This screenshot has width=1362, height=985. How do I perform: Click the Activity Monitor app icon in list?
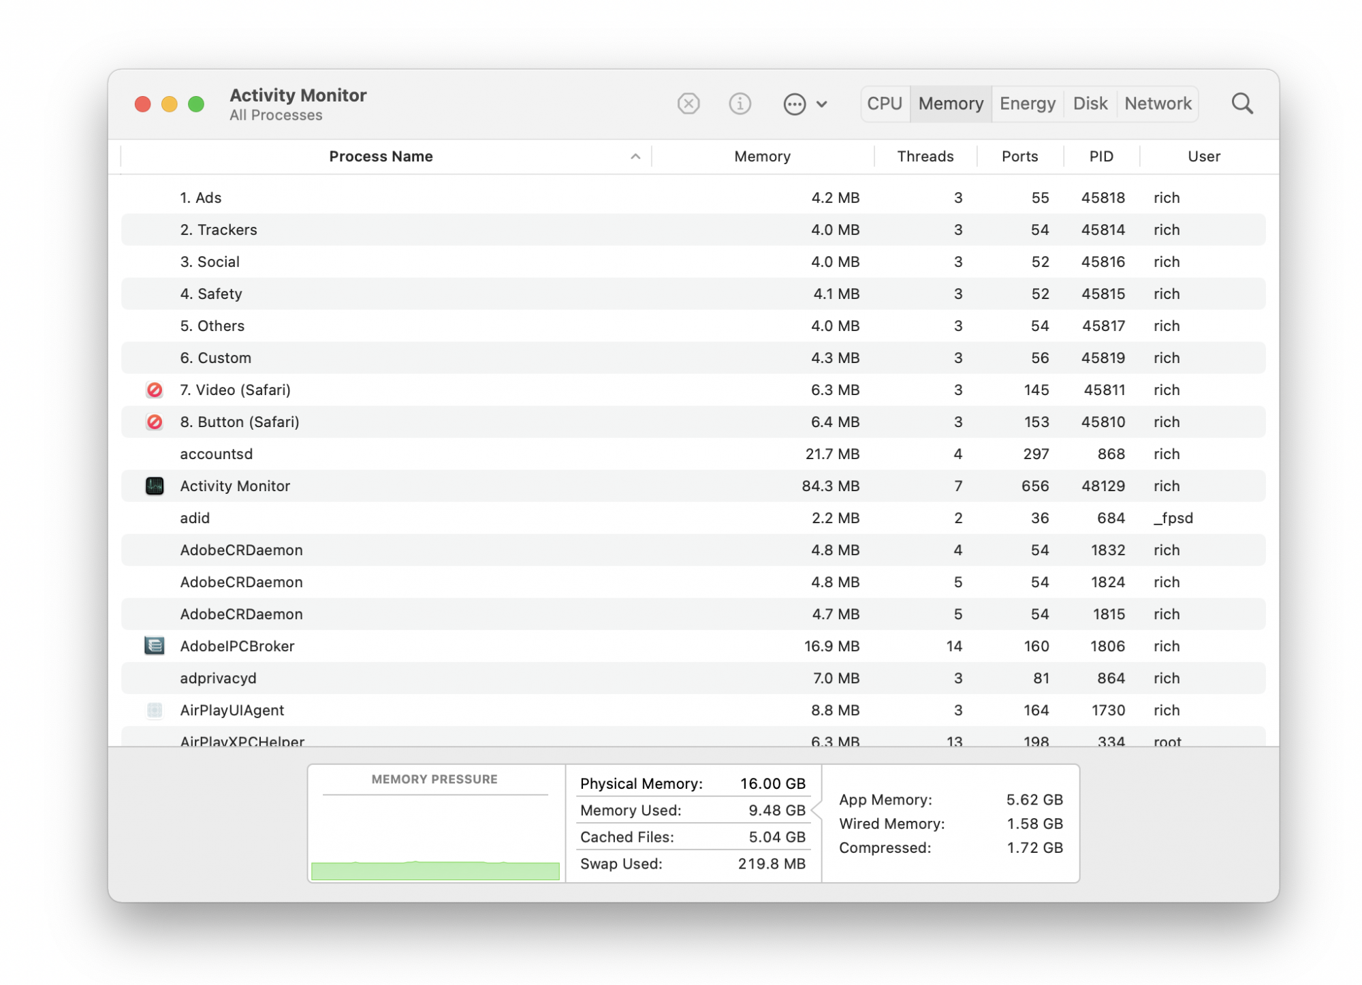pos(155,486)
